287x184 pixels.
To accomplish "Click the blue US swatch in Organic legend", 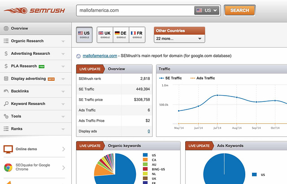I will [145, 155].
